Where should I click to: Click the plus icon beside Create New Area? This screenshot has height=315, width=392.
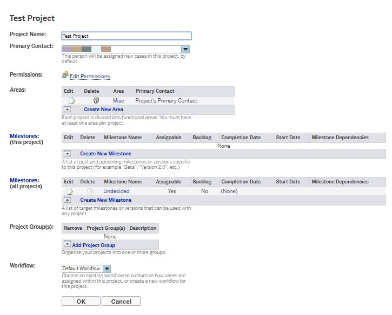(x=68, y=109)
